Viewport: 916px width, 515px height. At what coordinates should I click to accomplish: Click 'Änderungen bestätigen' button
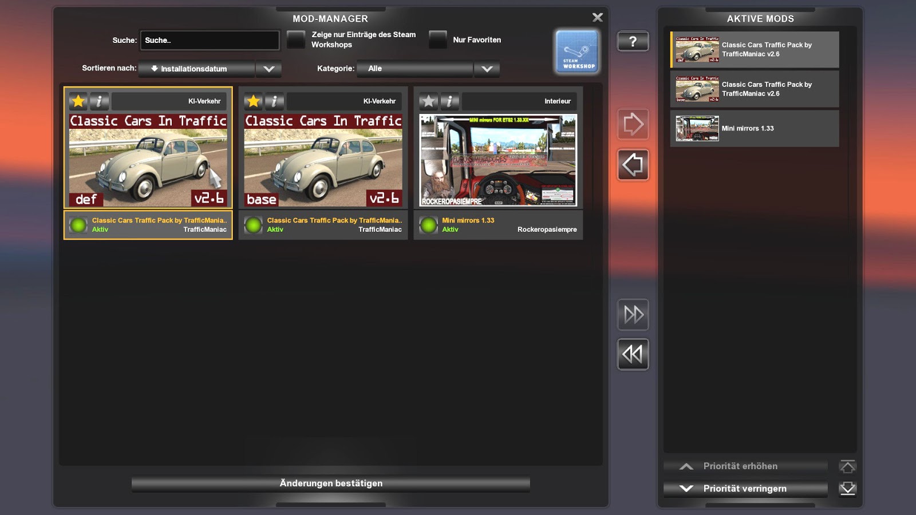point(331,484)
